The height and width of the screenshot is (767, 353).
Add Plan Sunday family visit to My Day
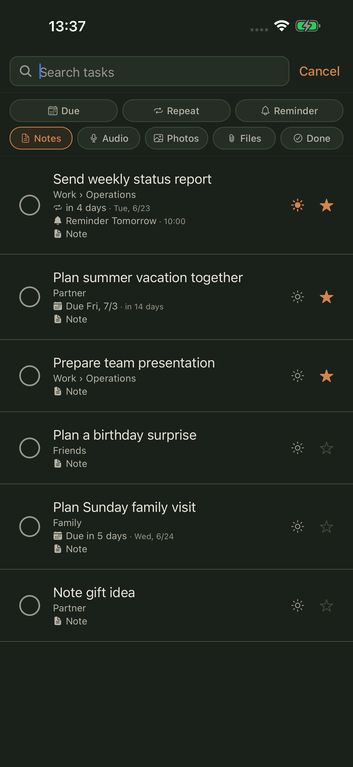(297, 527)
